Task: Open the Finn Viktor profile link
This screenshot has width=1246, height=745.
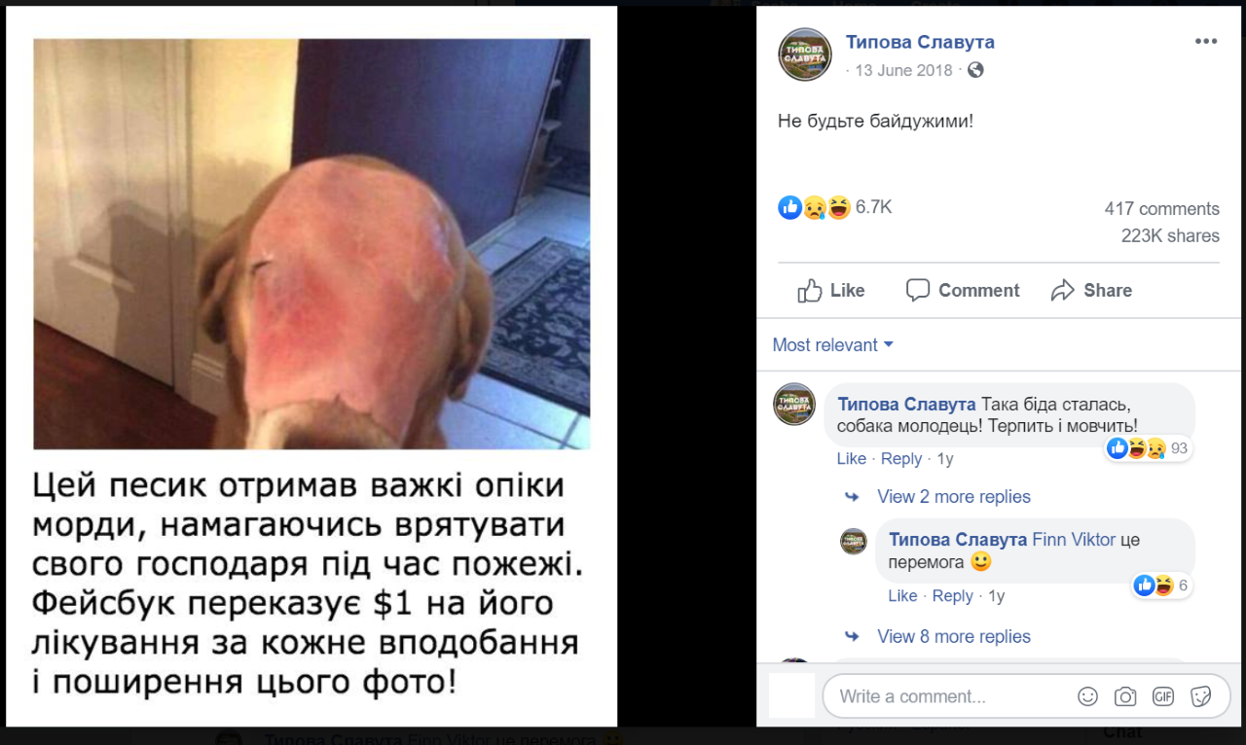Action: 1074,540
